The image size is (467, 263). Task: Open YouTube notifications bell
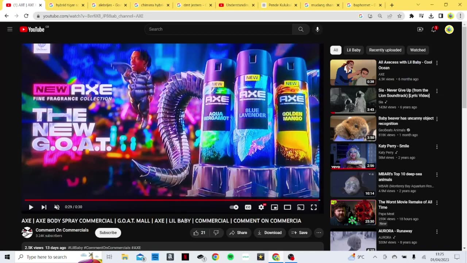pos(434,30)
